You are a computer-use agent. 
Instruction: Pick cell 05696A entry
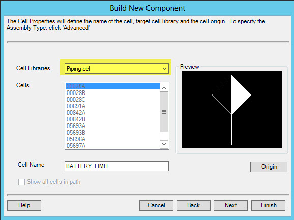point(112,139)
